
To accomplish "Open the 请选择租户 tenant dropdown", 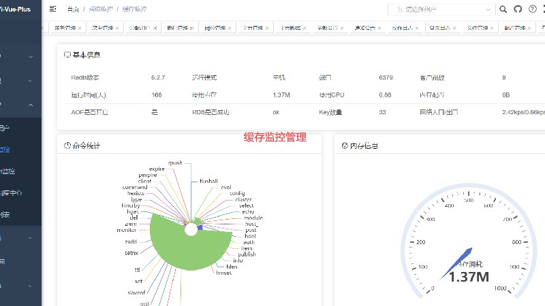I will pyautogui.click(x=441, y=10).
